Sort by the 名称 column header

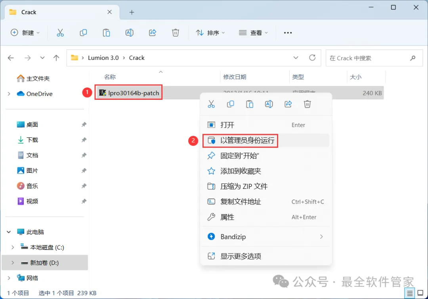[110, 77]
